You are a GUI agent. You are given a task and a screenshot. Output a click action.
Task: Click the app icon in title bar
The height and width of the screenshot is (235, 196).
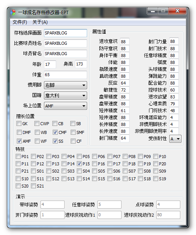[x=13, y=12]
